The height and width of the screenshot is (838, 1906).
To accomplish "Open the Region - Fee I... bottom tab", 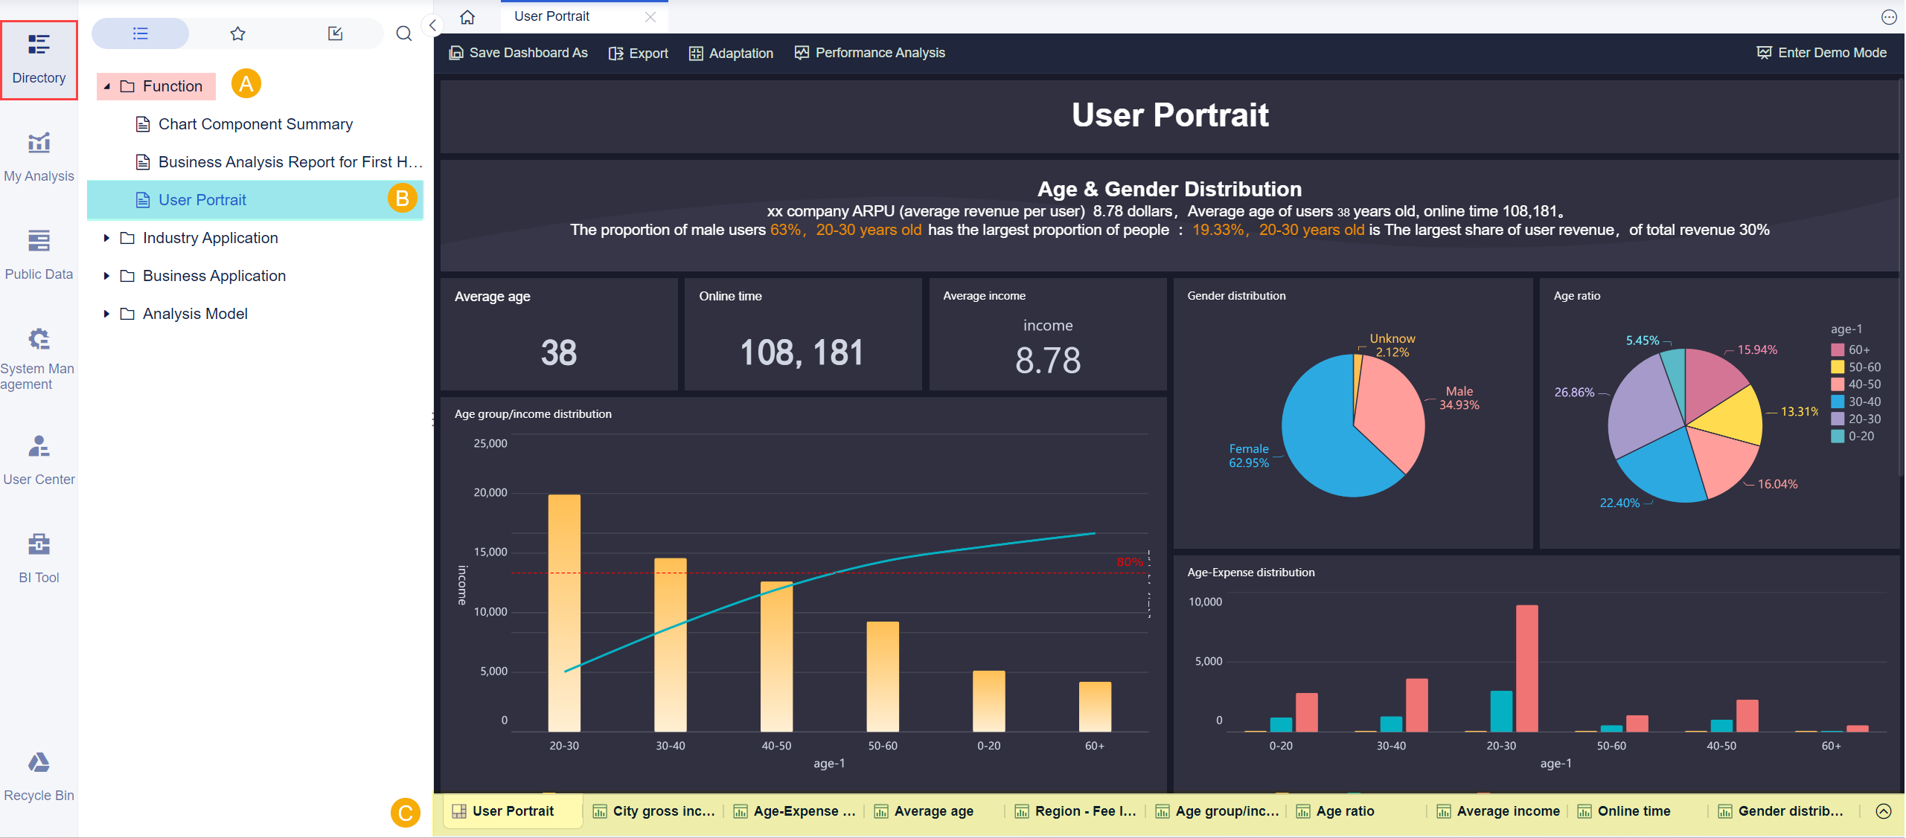I will tap(1075, 811).
